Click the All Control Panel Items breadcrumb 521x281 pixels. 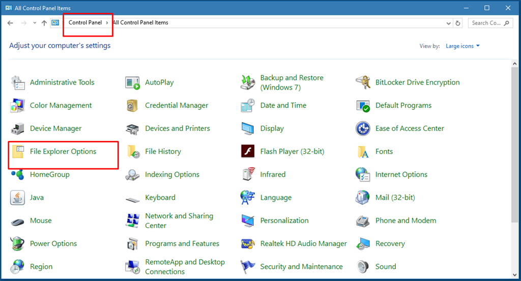pos(140,22)
